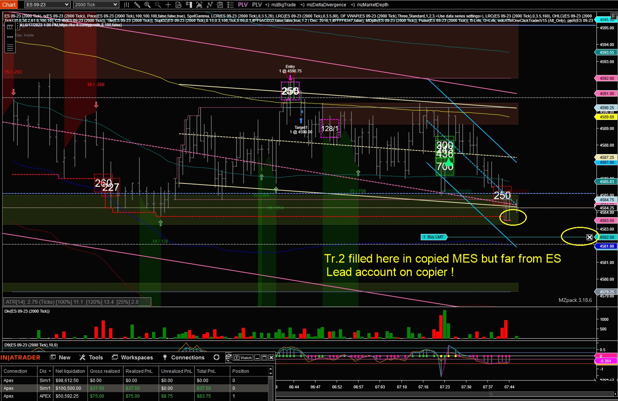Click the hamburger lines icon on chart

pyautogui.click(x=10, y=48)
